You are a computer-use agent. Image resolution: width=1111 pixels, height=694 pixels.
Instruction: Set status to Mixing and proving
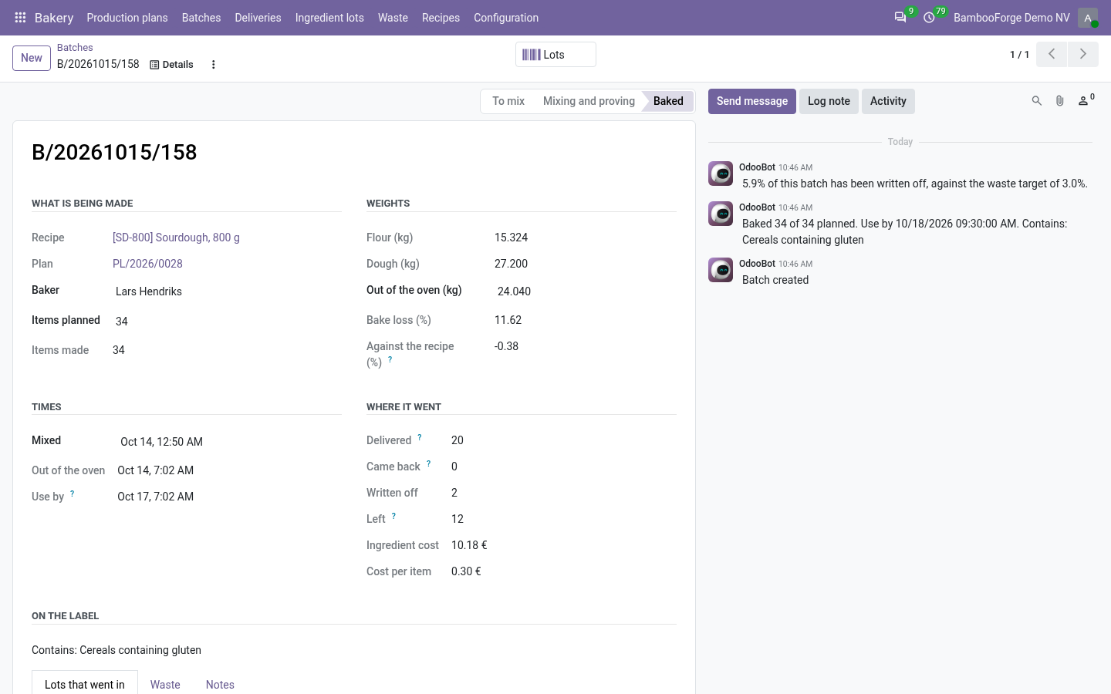click(x=589, y=101)
